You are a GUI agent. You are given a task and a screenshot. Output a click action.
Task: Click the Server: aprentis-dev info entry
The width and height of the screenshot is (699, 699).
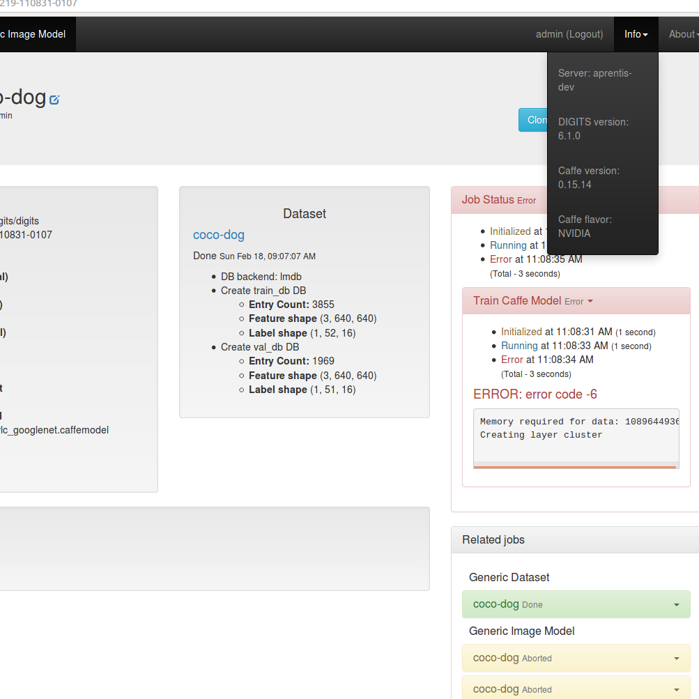click(x=594, y=79)
